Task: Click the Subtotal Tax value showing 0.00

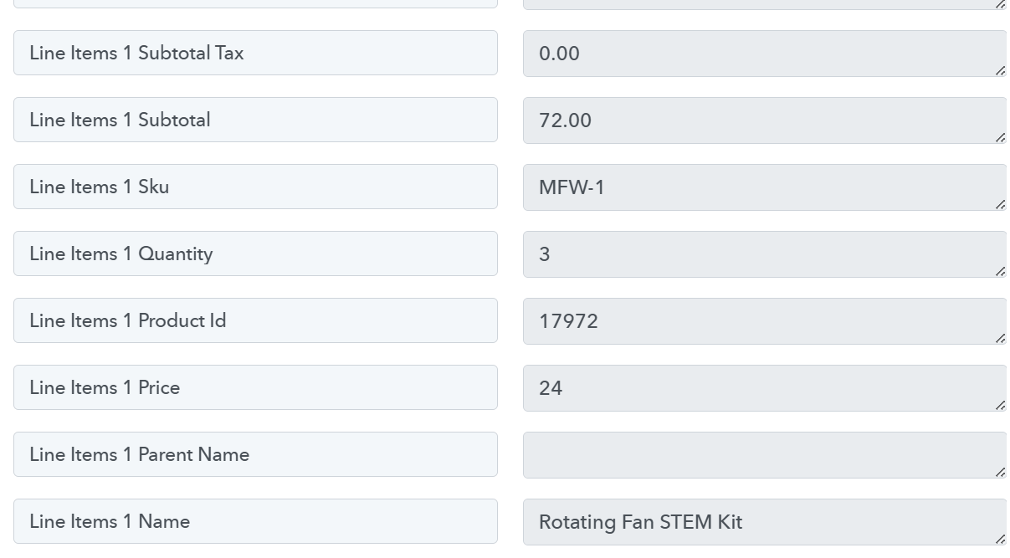Action: tap(763, 54)
